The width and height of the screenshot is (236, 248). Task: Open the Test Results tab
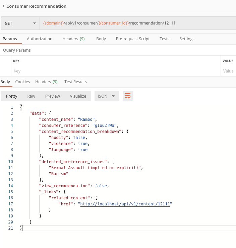point(75,82)
